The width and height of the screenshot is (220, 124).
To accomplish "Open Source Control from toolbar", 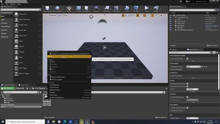I will tap(57, 9).
